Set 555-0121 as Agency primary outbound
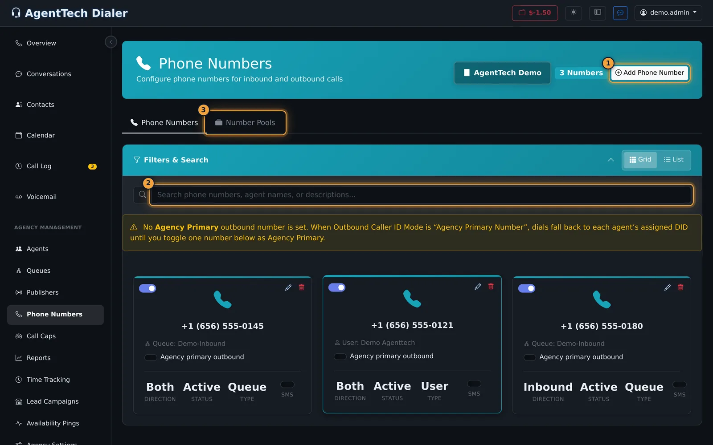The width and height of the screenshot is (713, 445). coord(340,356)
